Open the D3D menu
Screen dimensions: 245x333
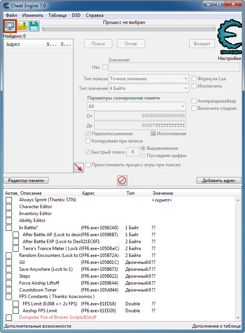coord(76,15)
